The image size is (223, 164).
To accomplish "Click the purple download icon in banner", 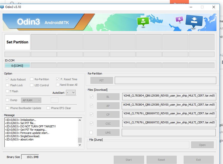I will pyautogui.click(x=179, y=19).
